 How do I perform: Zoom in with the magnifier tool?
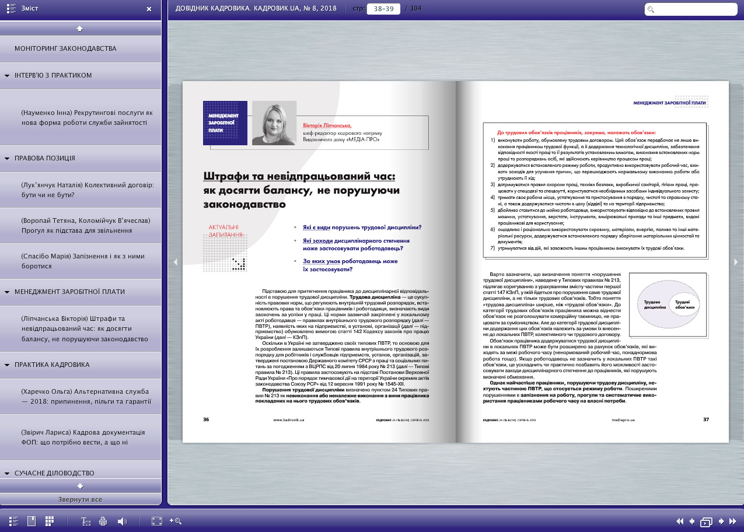(x=176, y=521)
